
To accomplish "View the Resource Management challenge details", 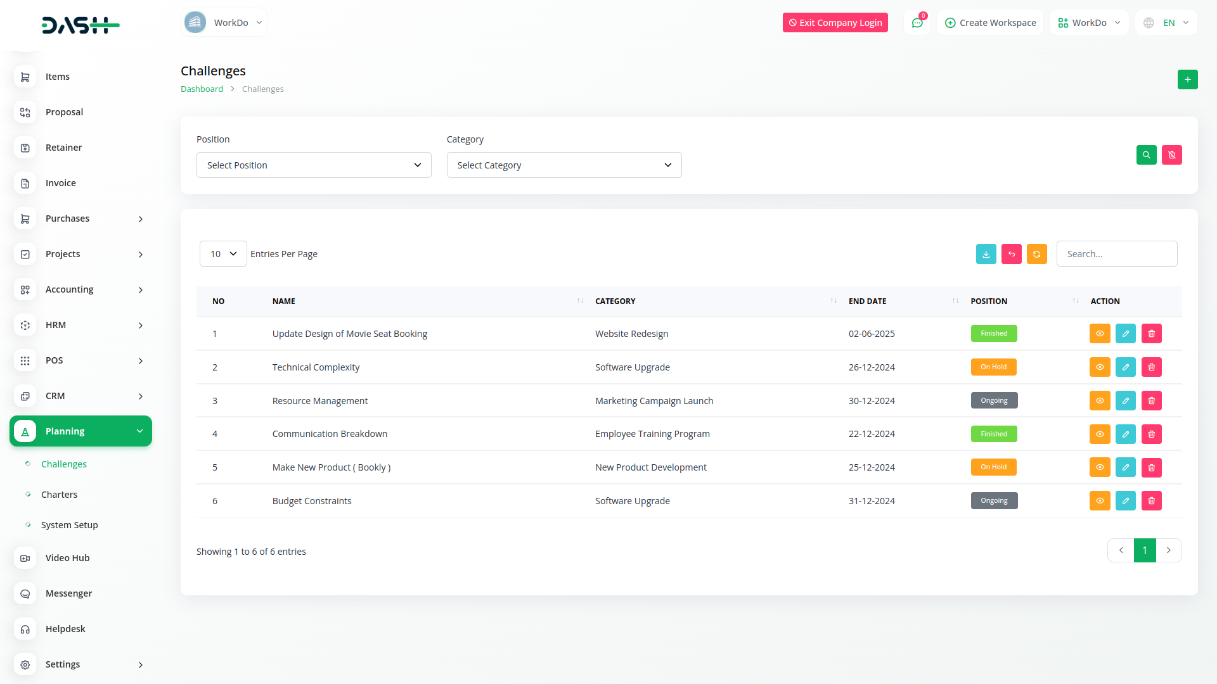I will tap(1100, 401).
